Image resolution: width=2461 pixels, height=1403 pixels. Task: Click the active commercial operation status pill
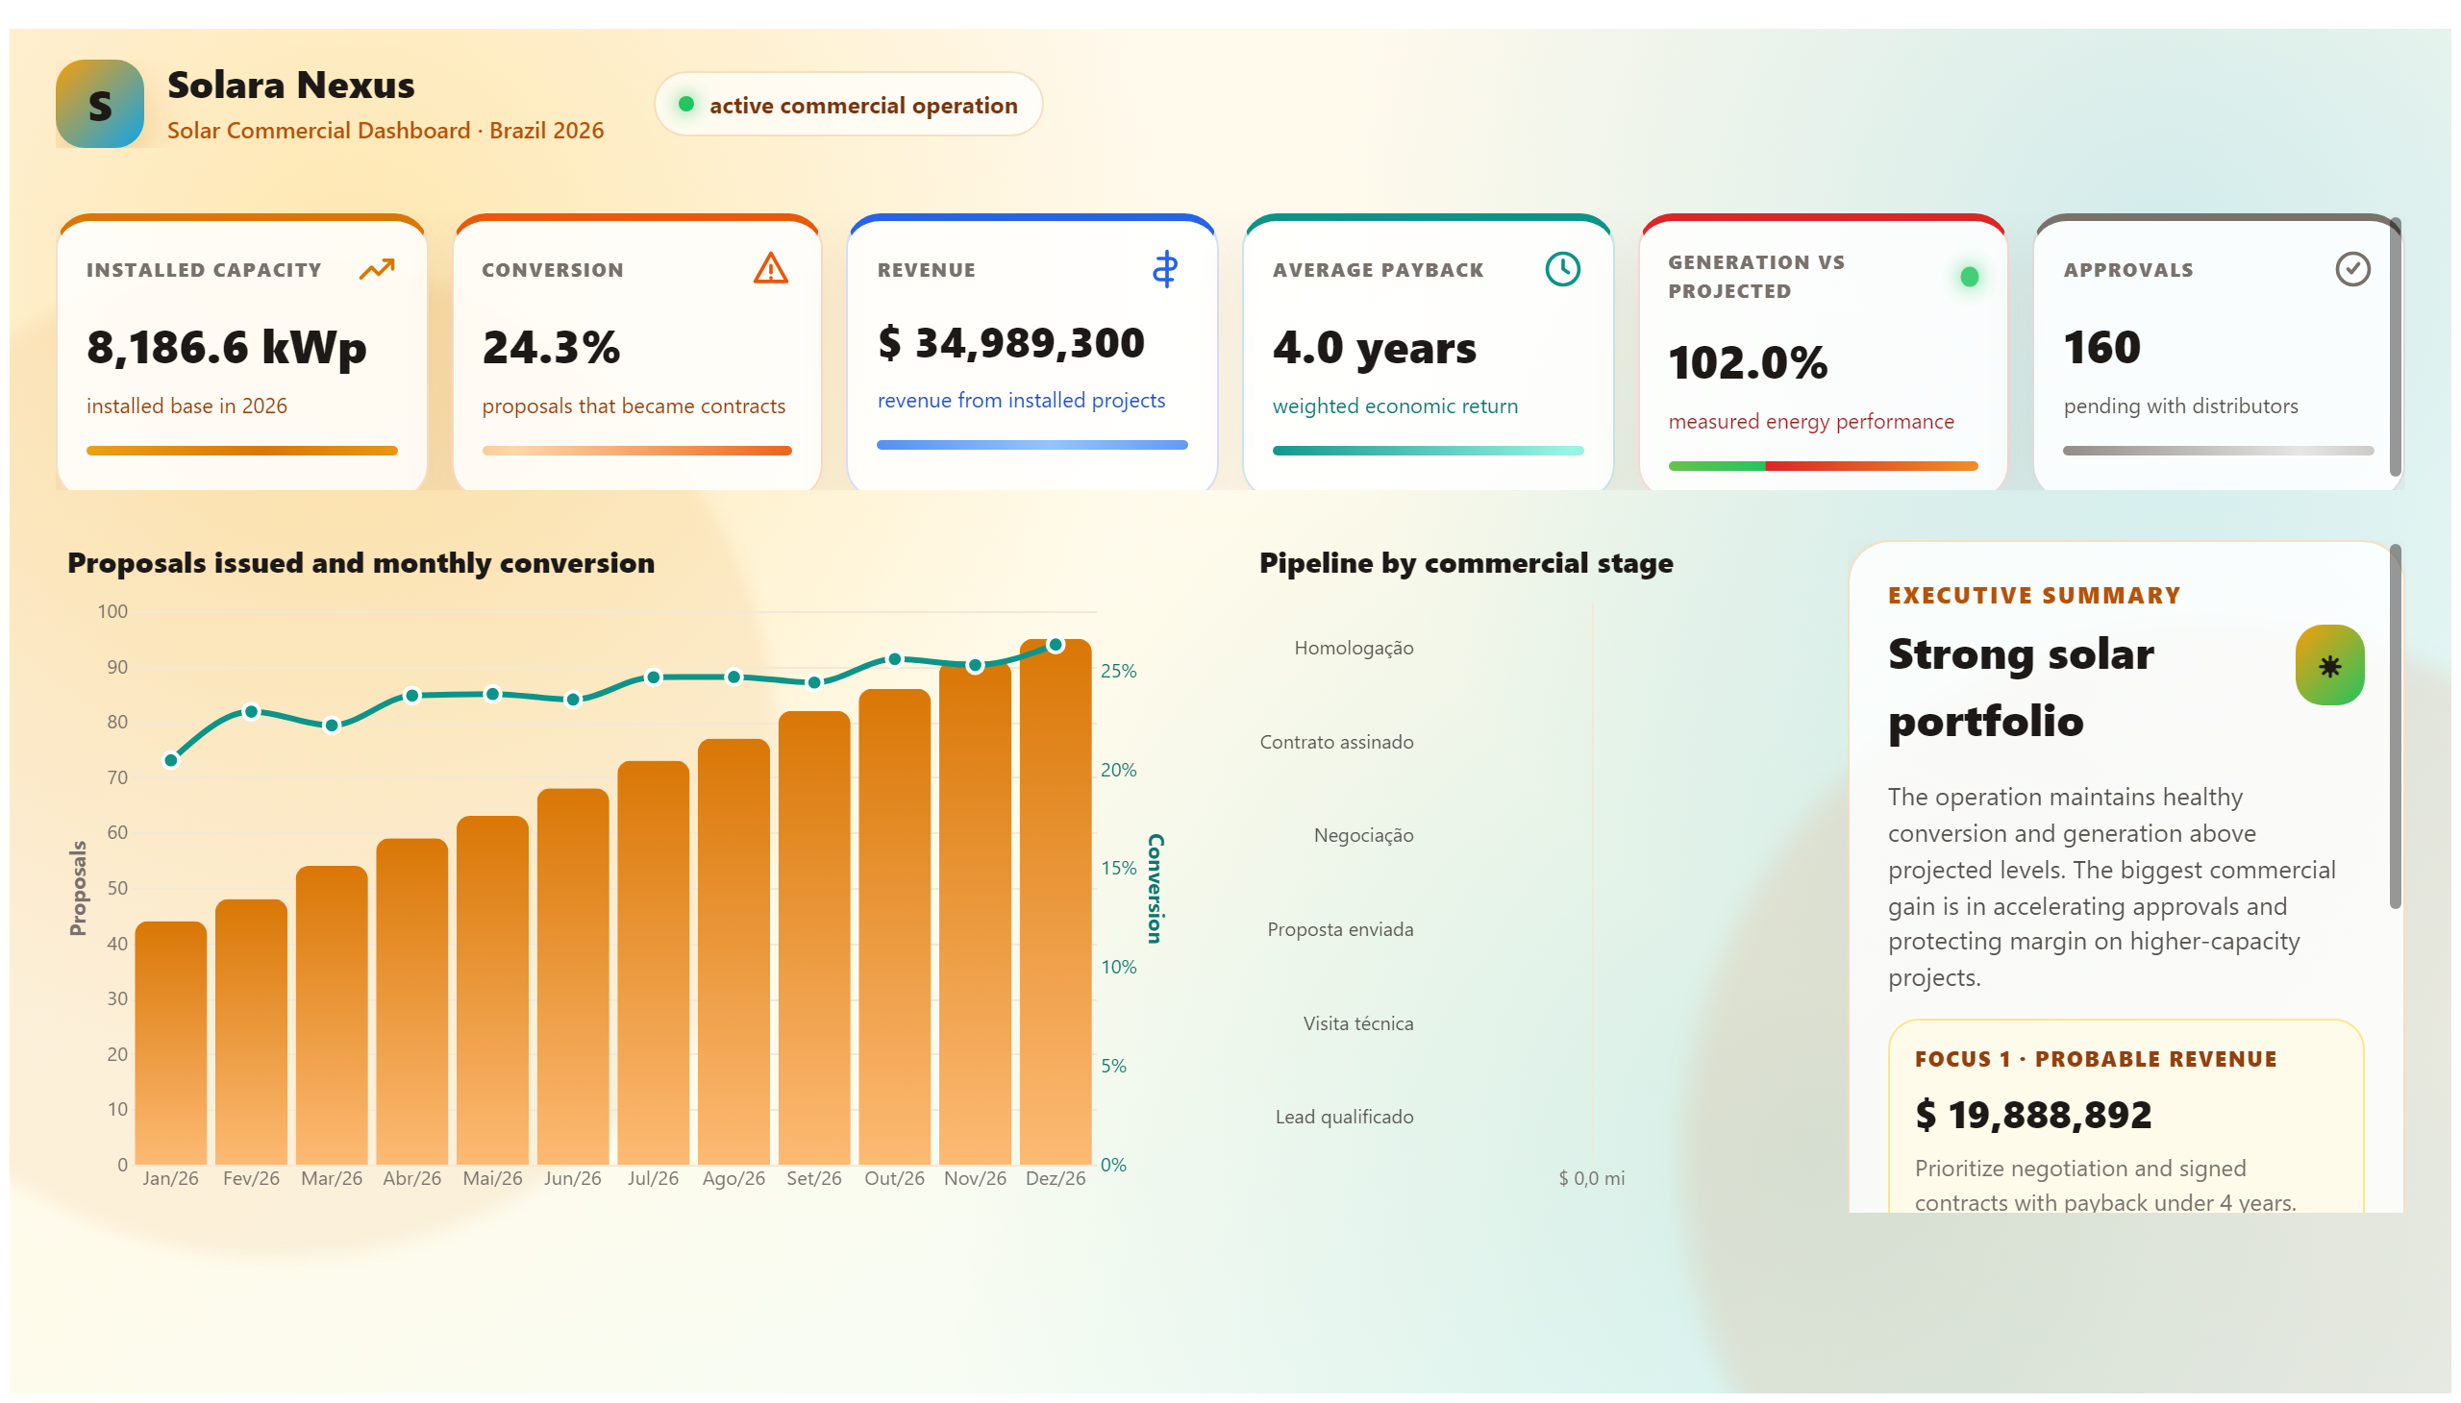[847, 104]
